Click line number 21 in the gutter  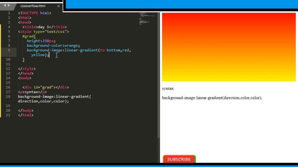pyautogui.click(x=8, y=115)
